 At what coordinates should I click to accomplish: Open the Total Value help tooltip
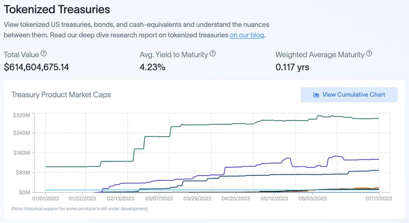pos(43,54)
